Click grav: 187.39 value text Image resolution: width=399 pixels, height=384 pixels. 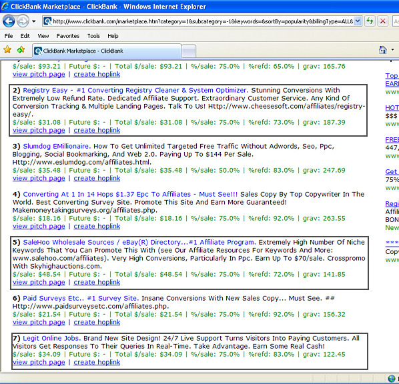[324, 122]
